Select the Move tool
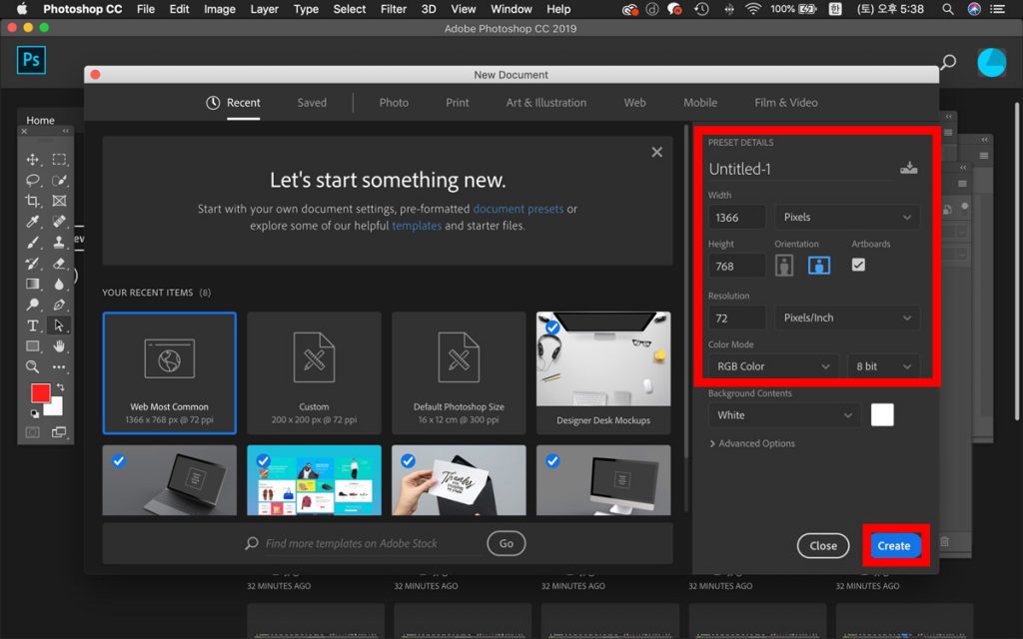 [32, 159]
